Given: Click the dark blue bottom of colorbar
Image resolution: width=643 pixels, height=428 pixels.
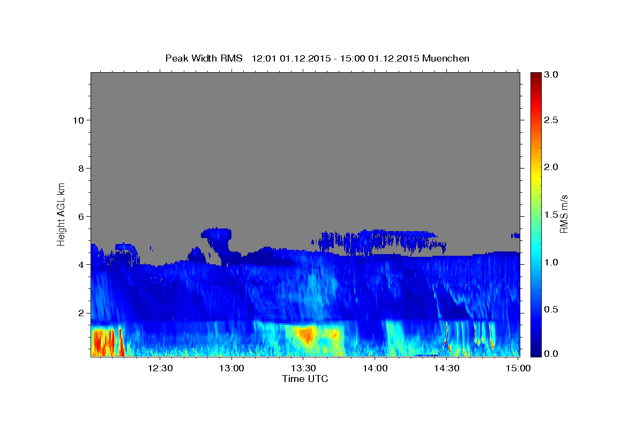Looking at the screenshot, I should [535, 353].
